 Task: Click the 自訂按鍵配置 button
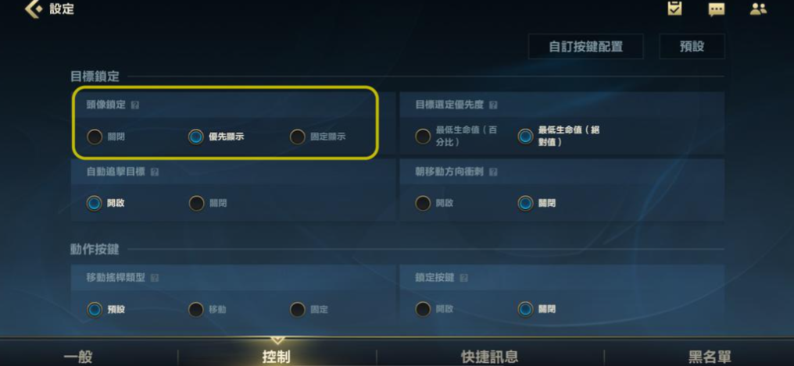[585, 47]
